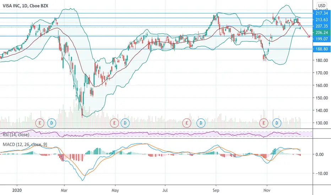Select the green 206.24 current price label
This screenshot has width=331, height=195.
(321, 33)
